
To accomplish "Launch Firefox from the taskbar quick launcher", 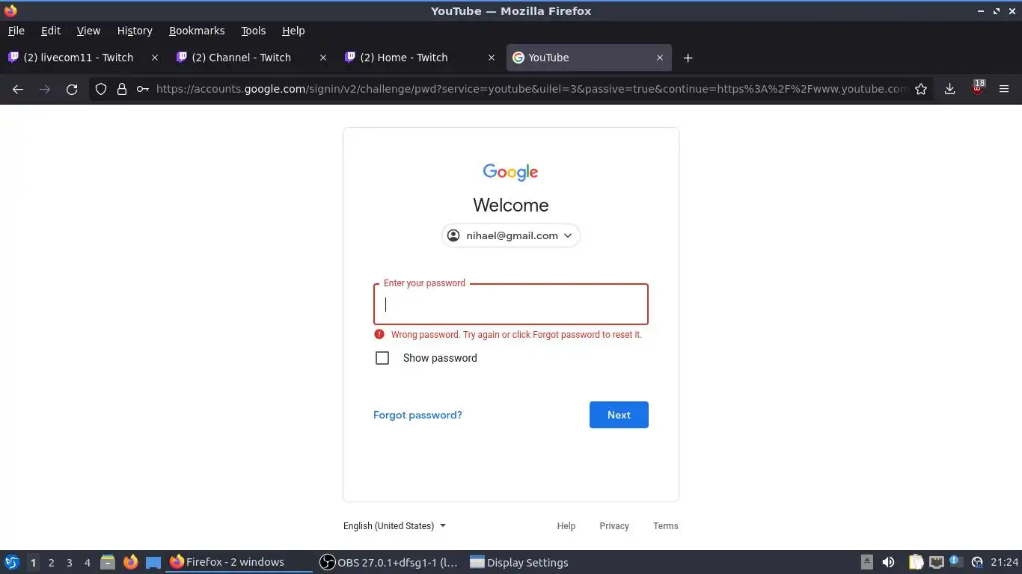I will 130,562.
